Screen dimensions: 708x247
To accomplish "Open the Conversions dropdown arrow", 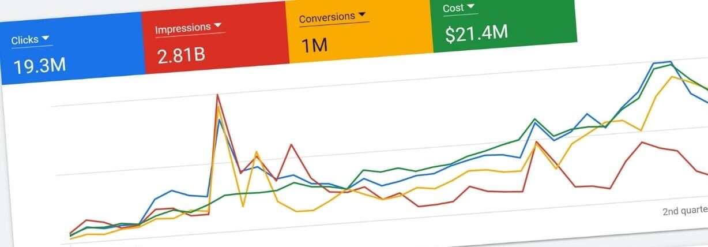I will [361, 14].
